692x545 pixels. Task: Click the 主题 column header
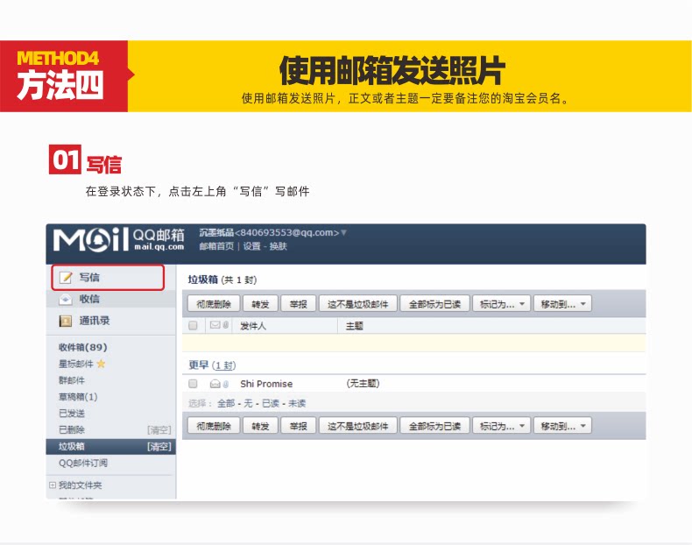[355, 326]
